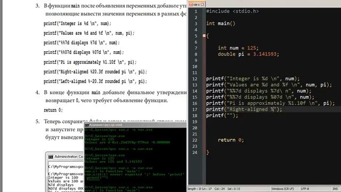Click the int num = 125; line
This screenshot has width=341, height=192.
point(238,48)
